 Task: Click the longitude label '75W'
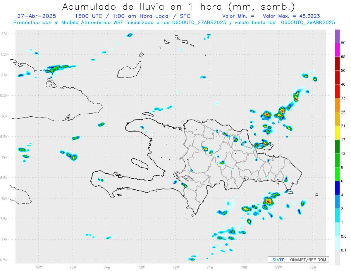coord(73,267)
